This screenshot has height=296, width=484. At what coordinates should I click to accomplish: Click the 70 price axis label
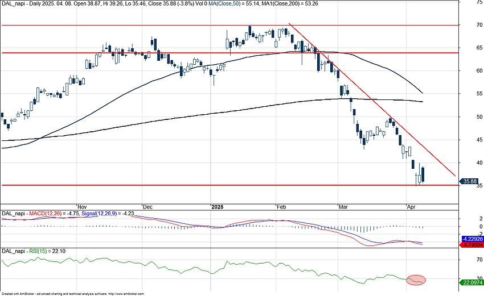pyautogui.click(x=479, y=24)
